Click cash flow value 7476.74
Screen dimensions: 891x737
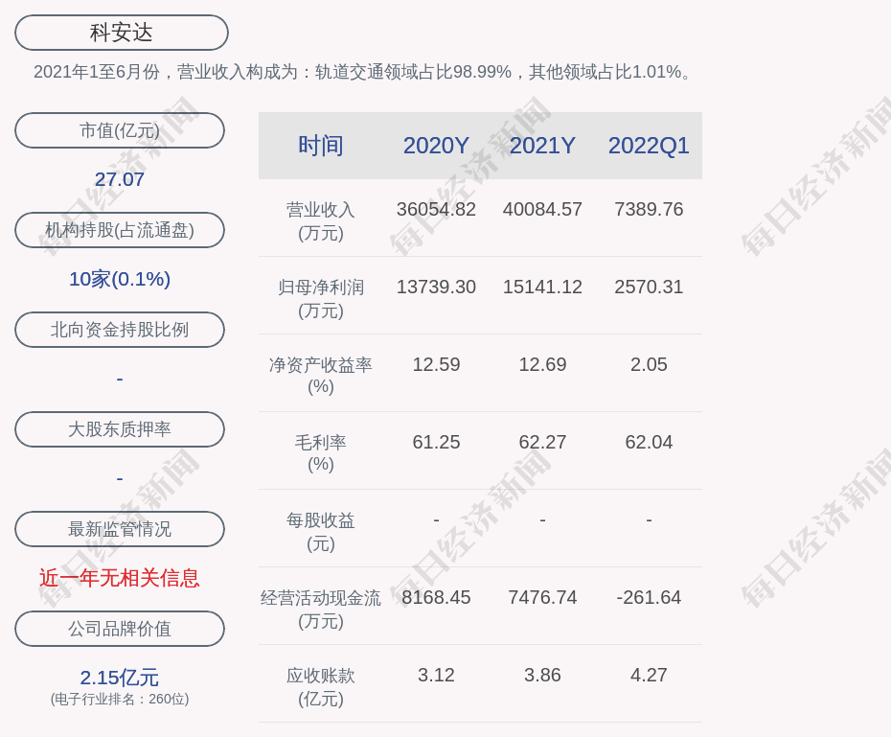pyautogui.click(x=542, y=597)
